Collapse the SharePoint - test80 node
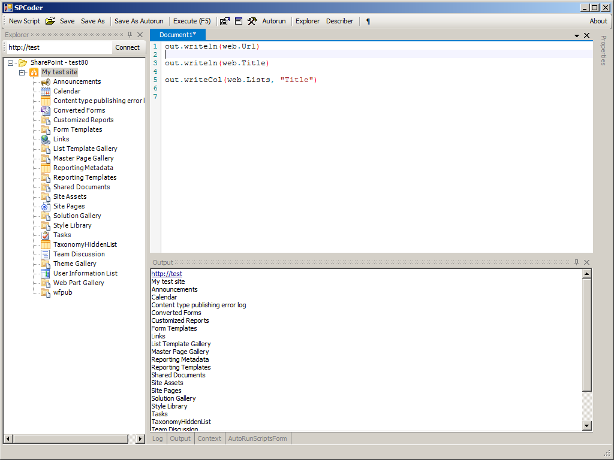 tap(11, 62)
